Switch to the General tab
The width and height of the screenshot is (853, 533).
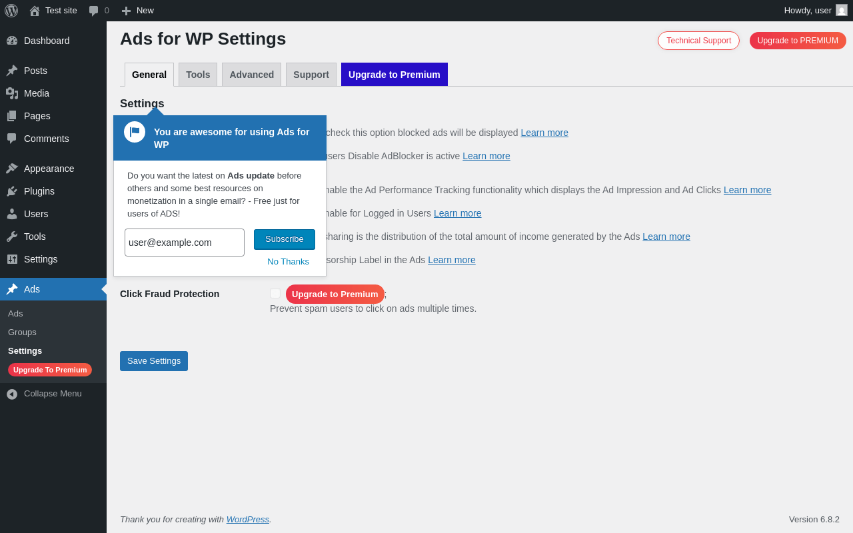149,75
